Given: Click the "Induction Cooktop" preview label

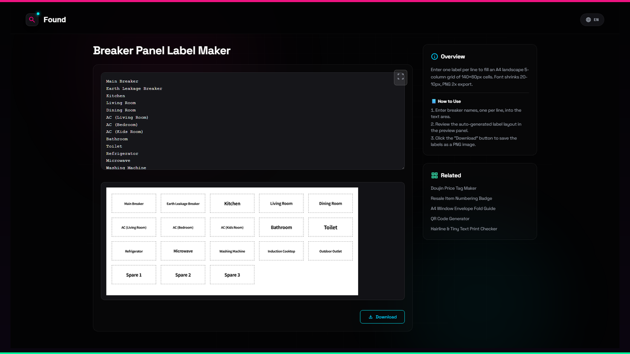Looking at the screenshot, I should click(x=281, y=251).
